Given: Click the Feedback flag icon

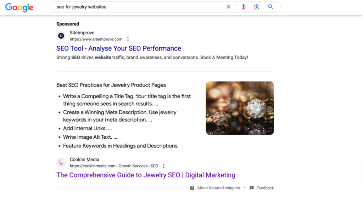Looking at the screenshot, I should pyautogui.click(x=252, y=188).
